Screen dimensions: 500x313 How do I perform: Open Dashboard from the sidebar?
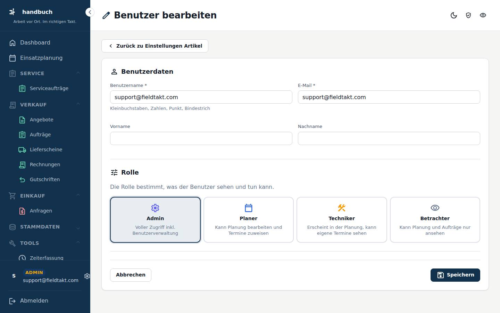45,43
